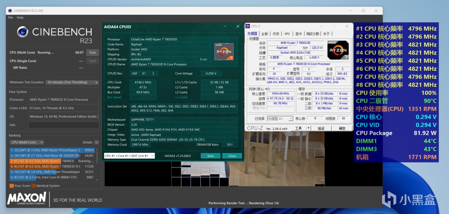Click the CPU 使用率 100% overlay line
Viewport: 449px width, 214px height.
tap(396, 93)
